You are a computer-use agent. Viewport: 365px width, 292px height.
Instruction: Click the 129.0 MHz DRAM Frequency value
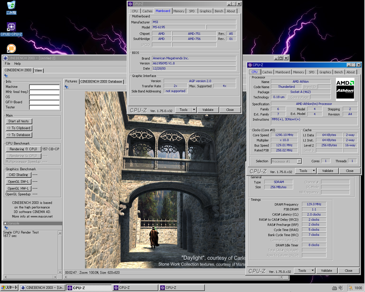(314, 204)
